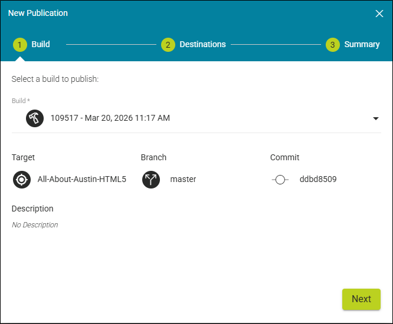
Task: Expand the Build dropdown arrow
Action: tap(376, 118)
